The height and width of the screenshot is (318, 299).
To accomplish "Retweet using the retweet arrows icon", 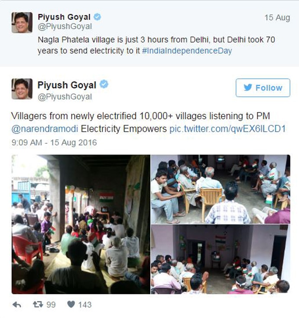I will coord(38,304).
